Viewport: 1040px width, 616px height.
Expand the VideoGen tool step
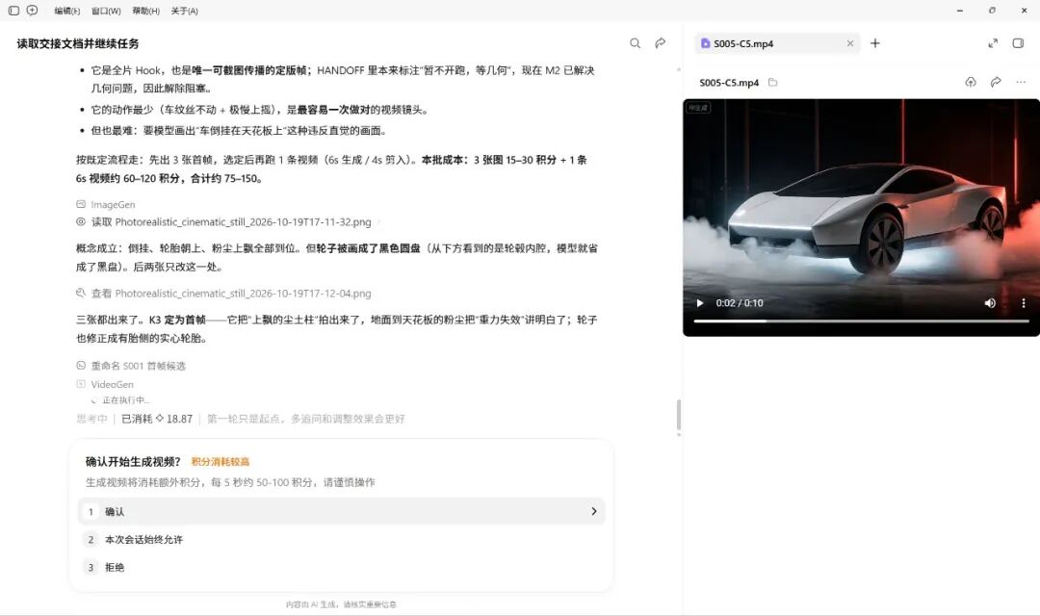pyautogui.click(x=105, y=385)
